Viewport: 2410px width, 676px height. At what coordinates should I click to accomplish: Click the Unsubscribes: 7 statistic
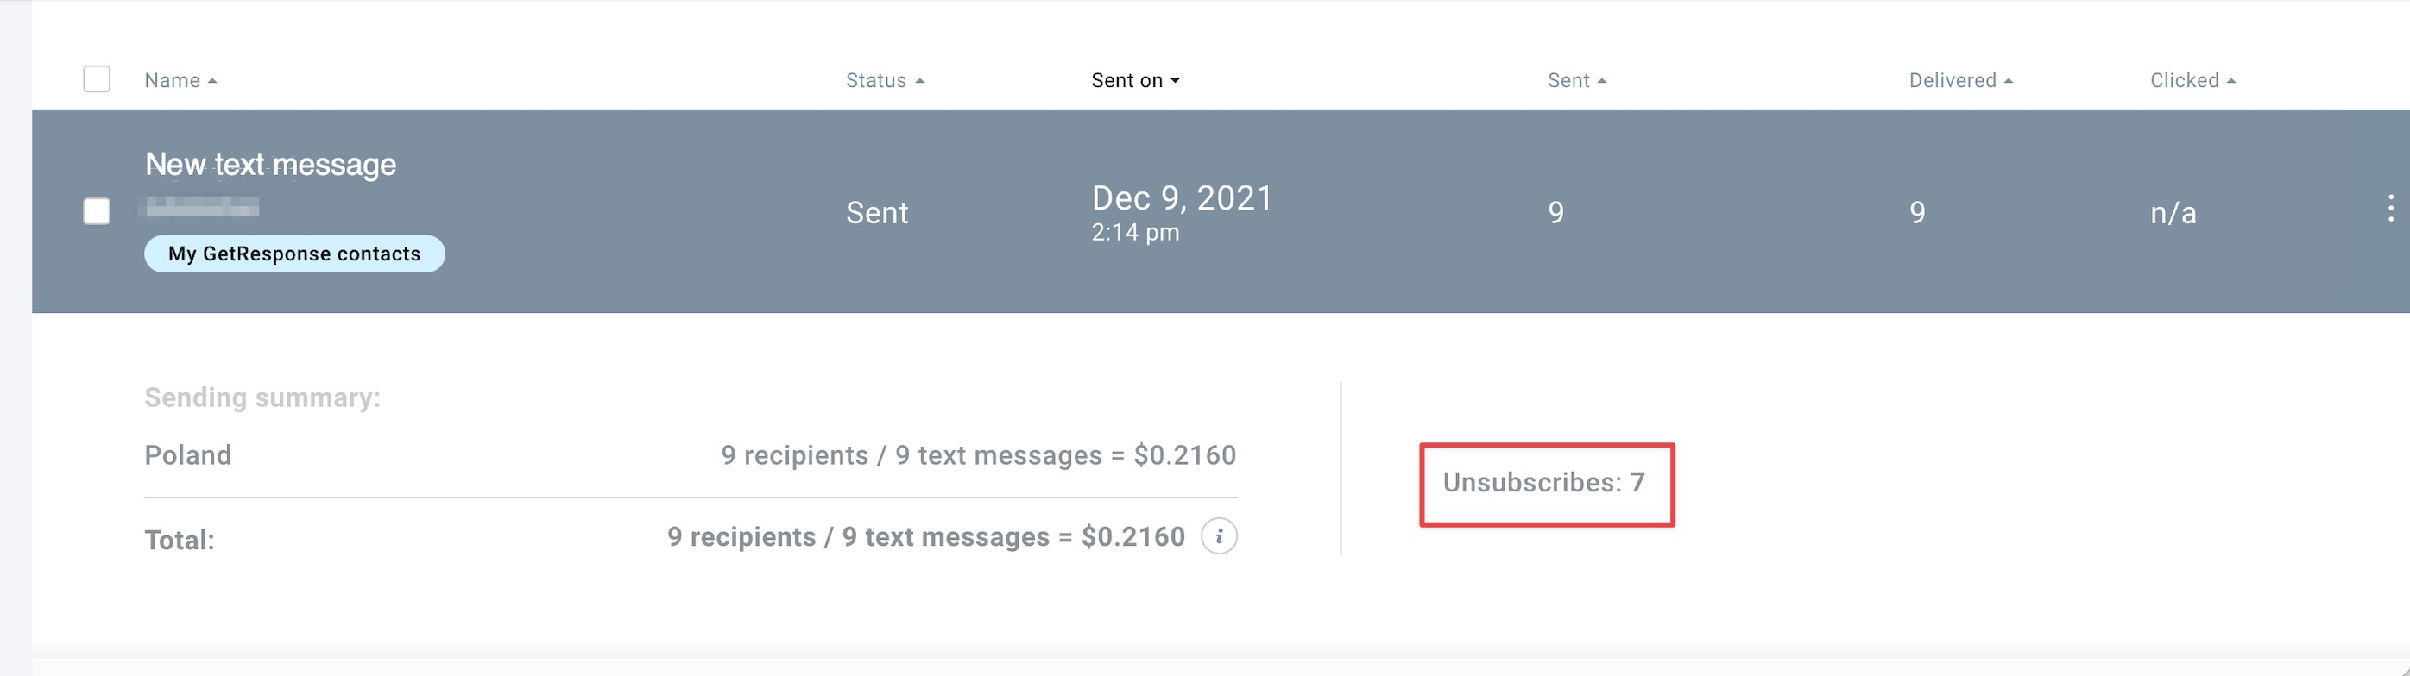click(x=1543, y=483)
